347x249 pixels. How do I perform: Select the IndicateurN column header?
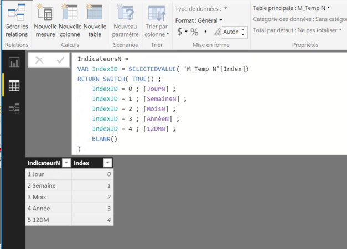(44, 163)
